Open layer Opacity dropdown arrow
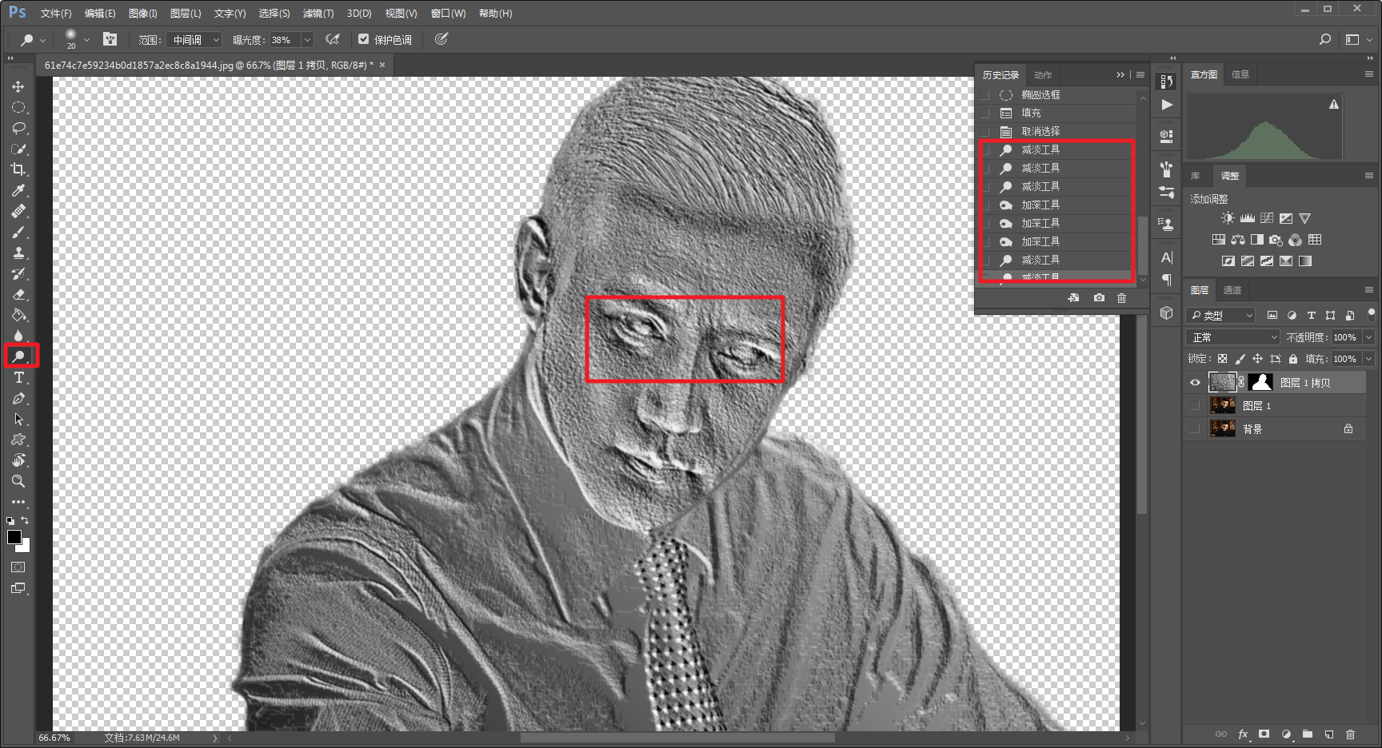The width and height of the screenshot is (1382, 748). (x=1368, y=337)
